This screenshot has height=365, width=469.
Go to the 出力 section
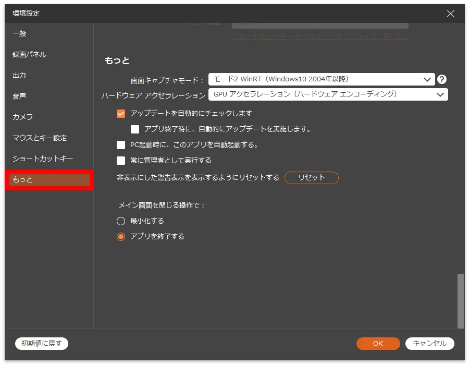pyautogui.click(x=19, y=75)
